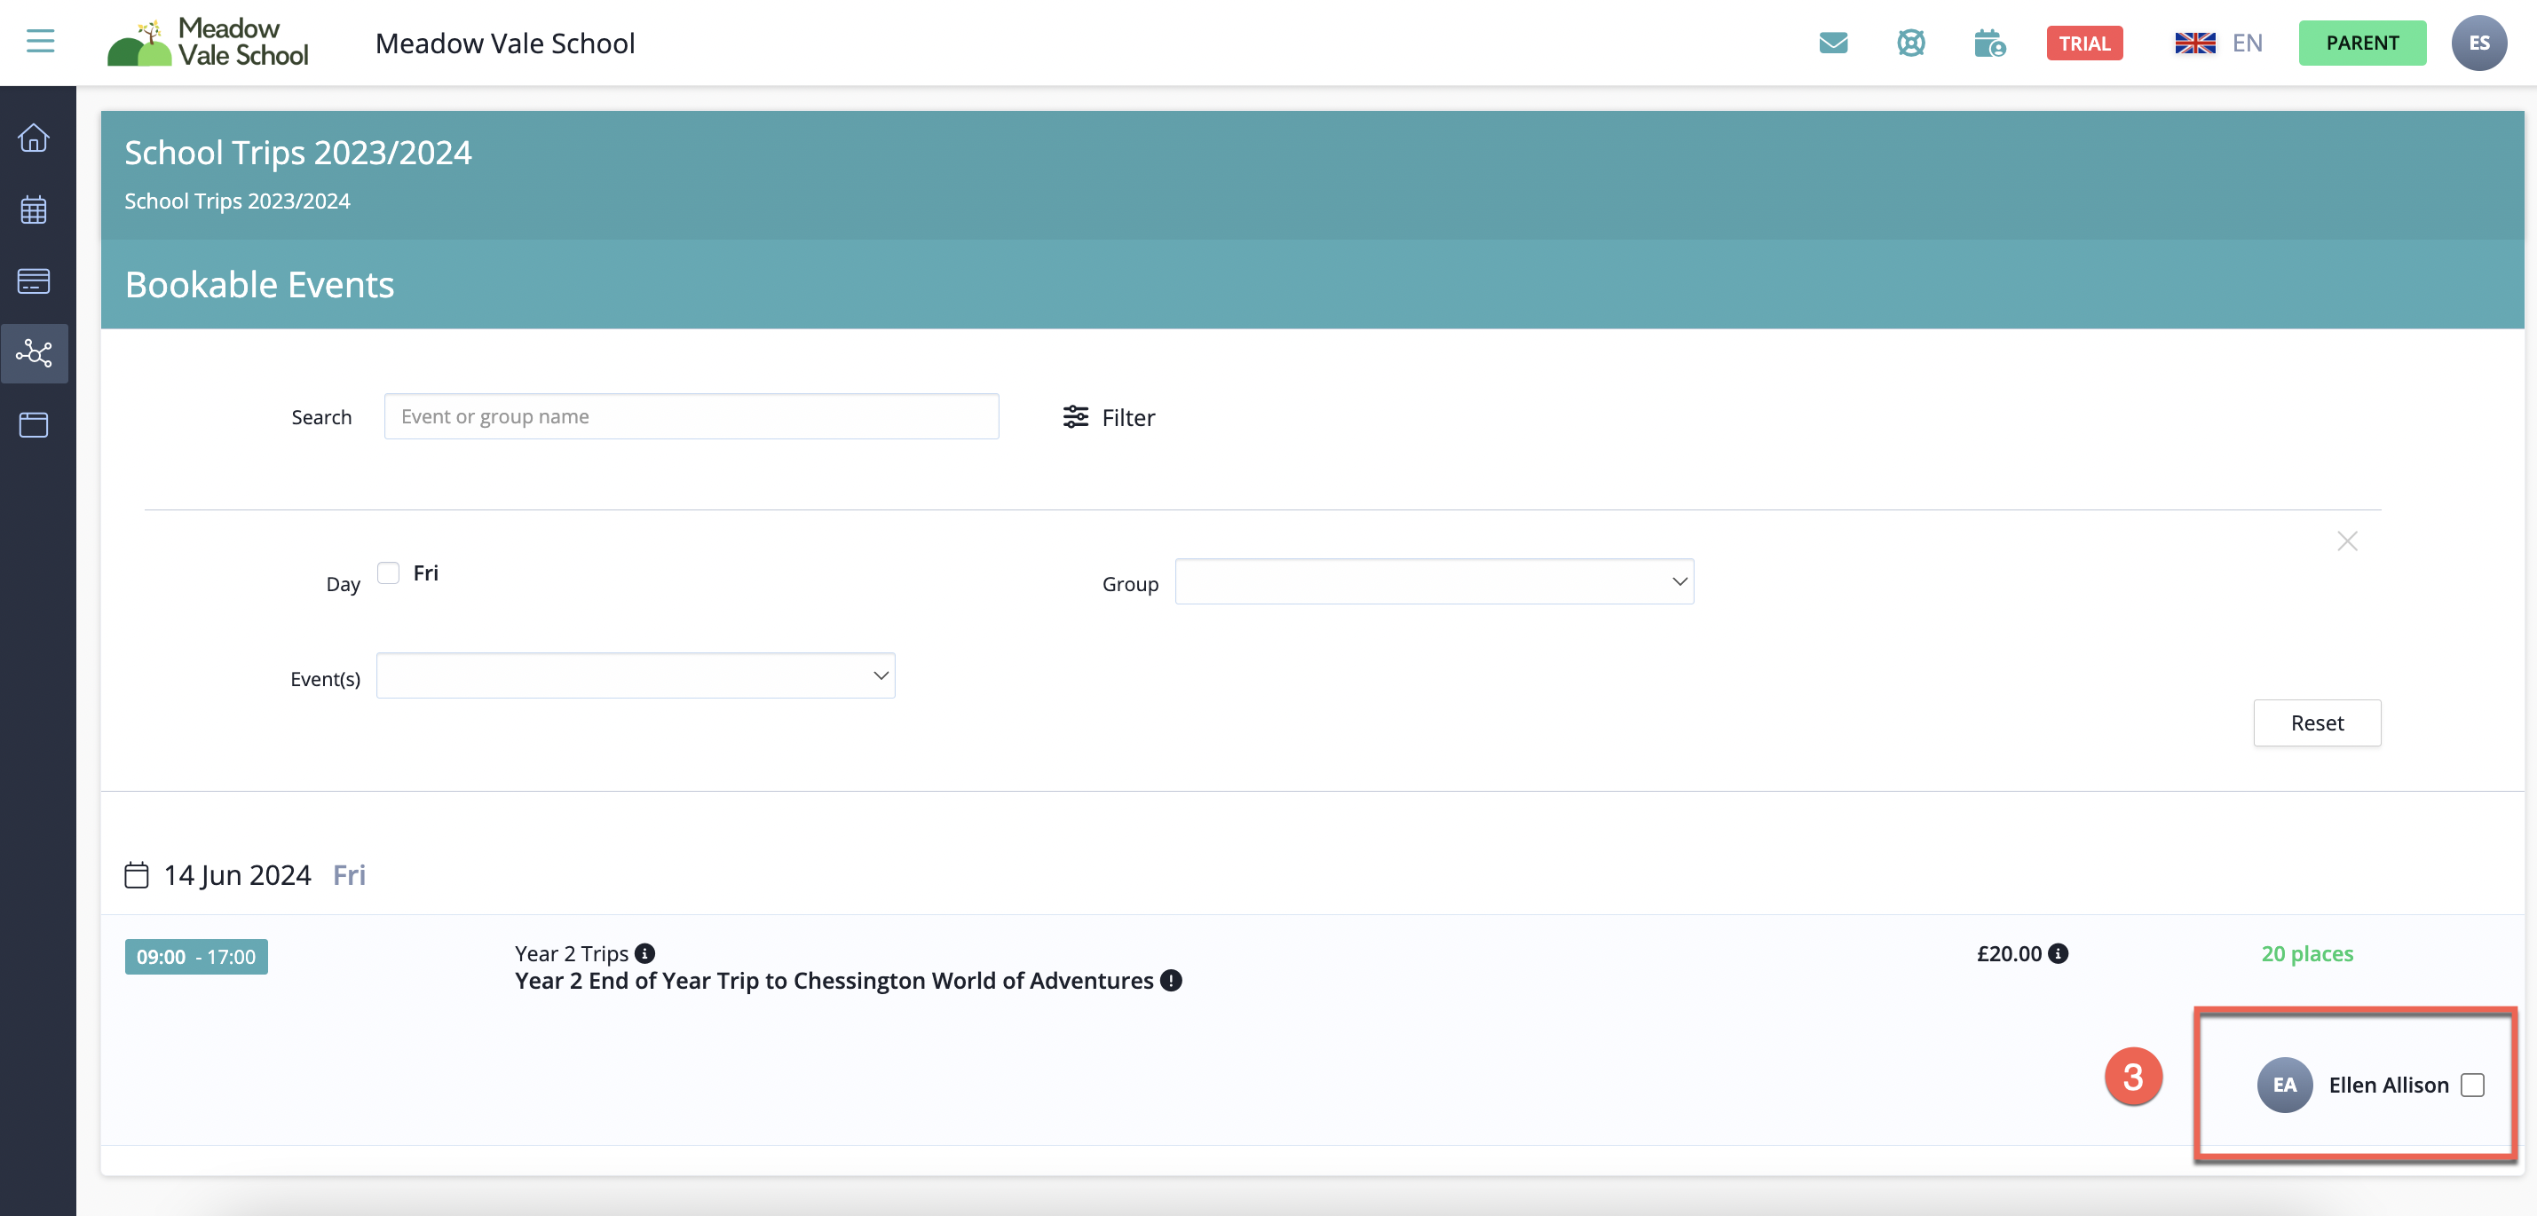Screen dimensions: 2537x1216
Task: Tick the Fri day checkbox
Action: click(x=389, y=573)
